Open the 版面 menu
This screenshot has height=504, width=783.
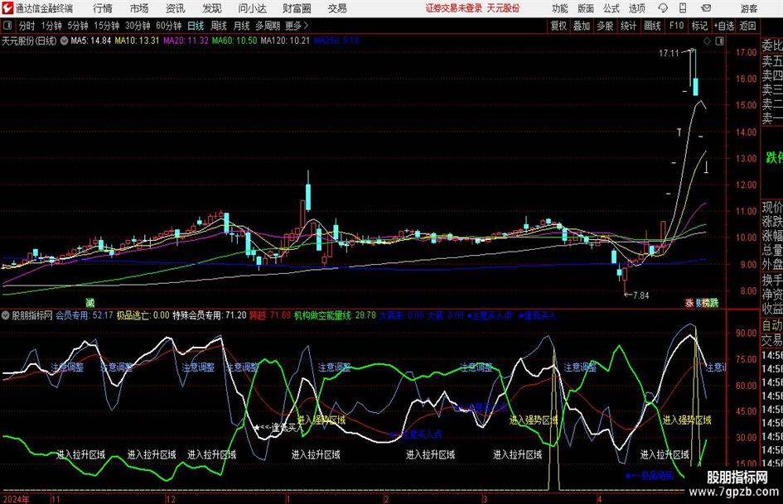pyautogui.click(x=586, y=8)
